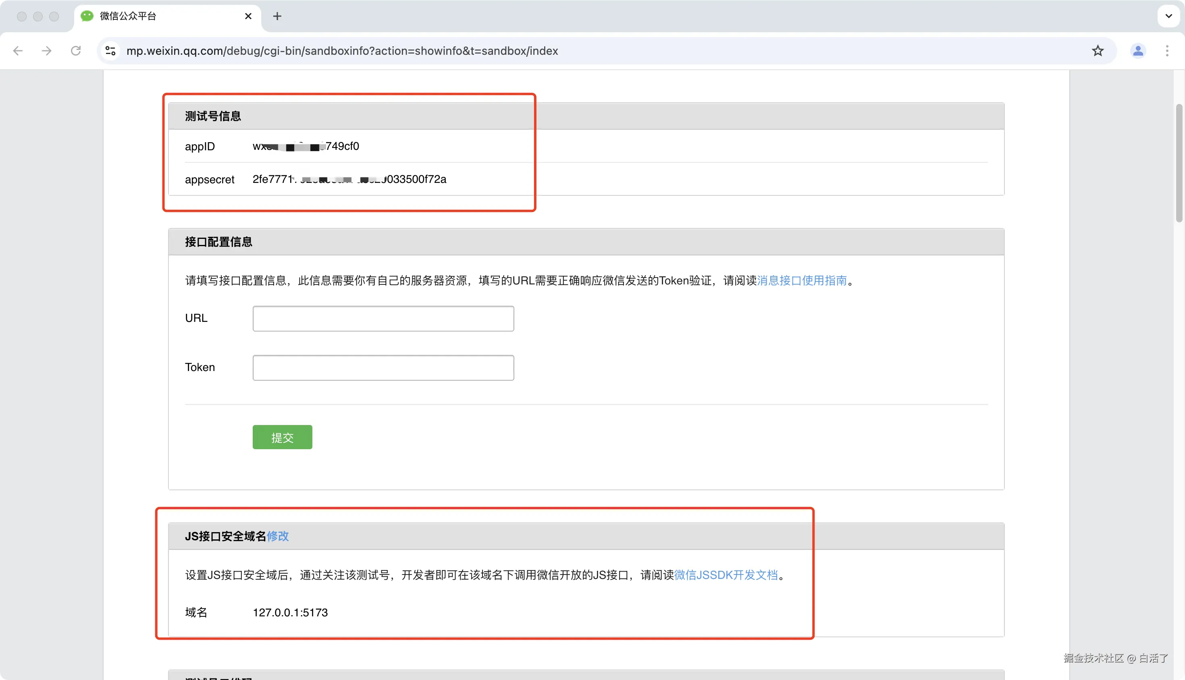Open site information icon in address bar
Image resolution: width=1185 pixels, height=680 pixels.
111,50
